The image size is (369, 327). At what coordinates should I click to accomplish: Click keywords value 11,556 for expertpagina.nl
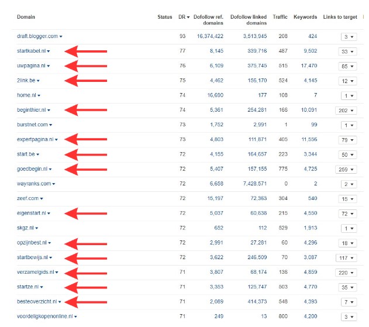click(x=309, y=139)
